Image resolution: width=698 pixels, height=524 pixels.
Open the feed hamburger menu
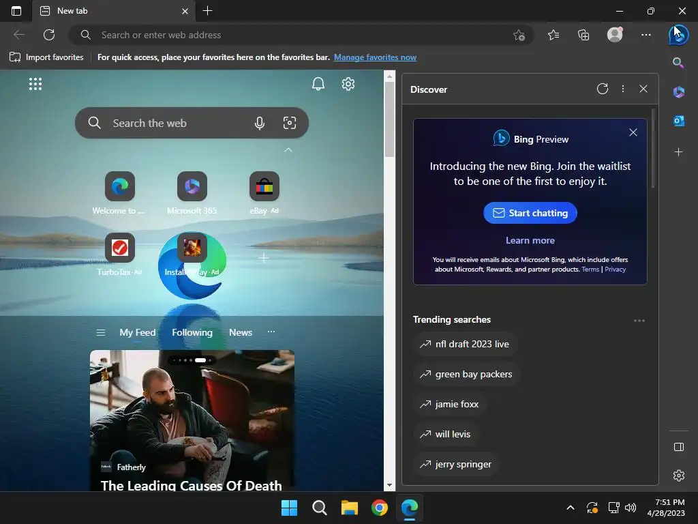[101, 332]
